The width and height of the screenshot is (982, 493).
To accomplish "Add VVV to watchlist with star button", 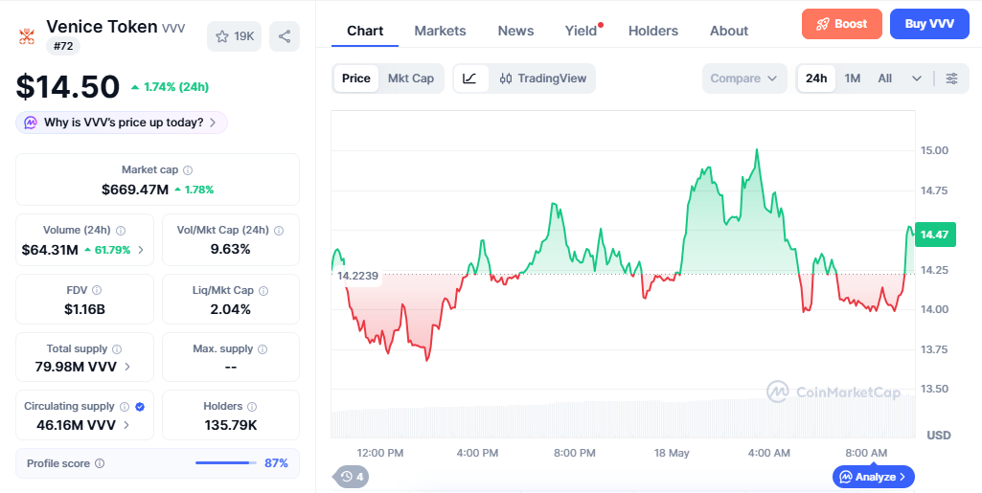I will (234, 36).
